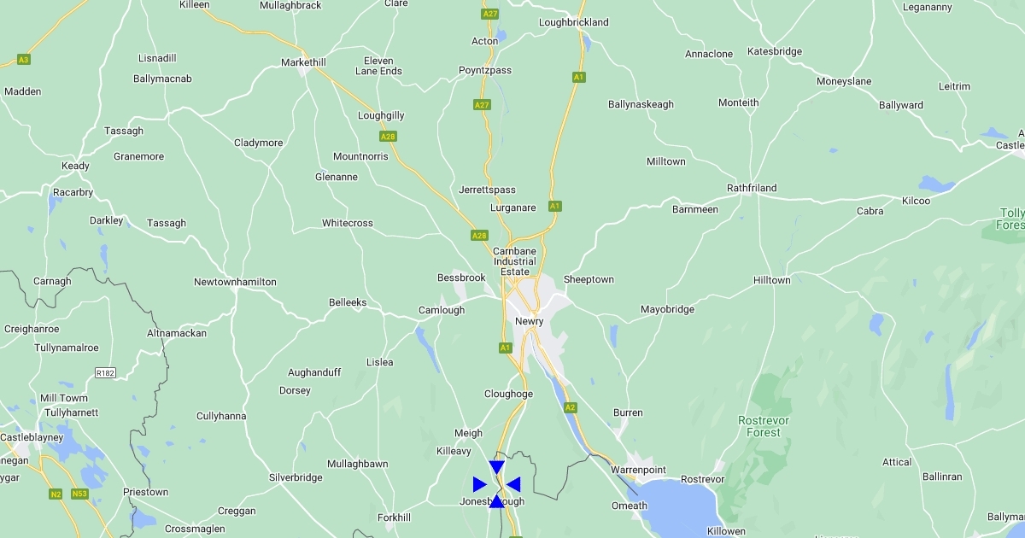Click the A3 road shield
The width and height of the screenshot is (1025, 538).
(24, 60)
